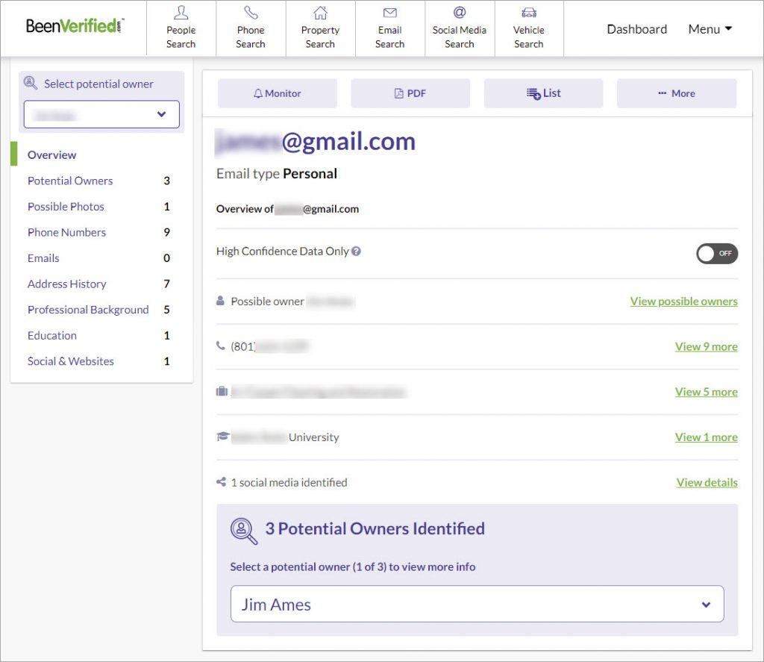This screenshot has width=764, height=662.
Task: Open Social Media Search from top navigation
Action: (460, 28)
